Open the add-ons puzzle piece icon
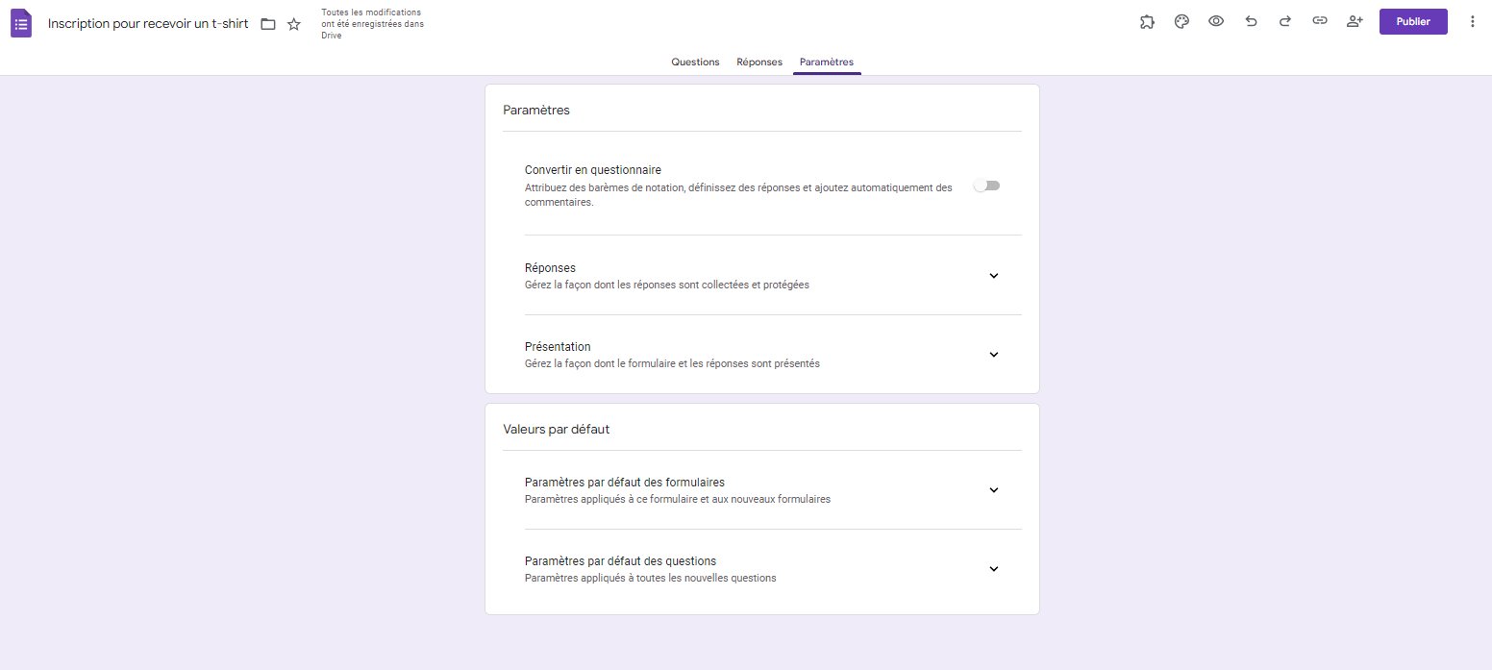 point(1147,20)
